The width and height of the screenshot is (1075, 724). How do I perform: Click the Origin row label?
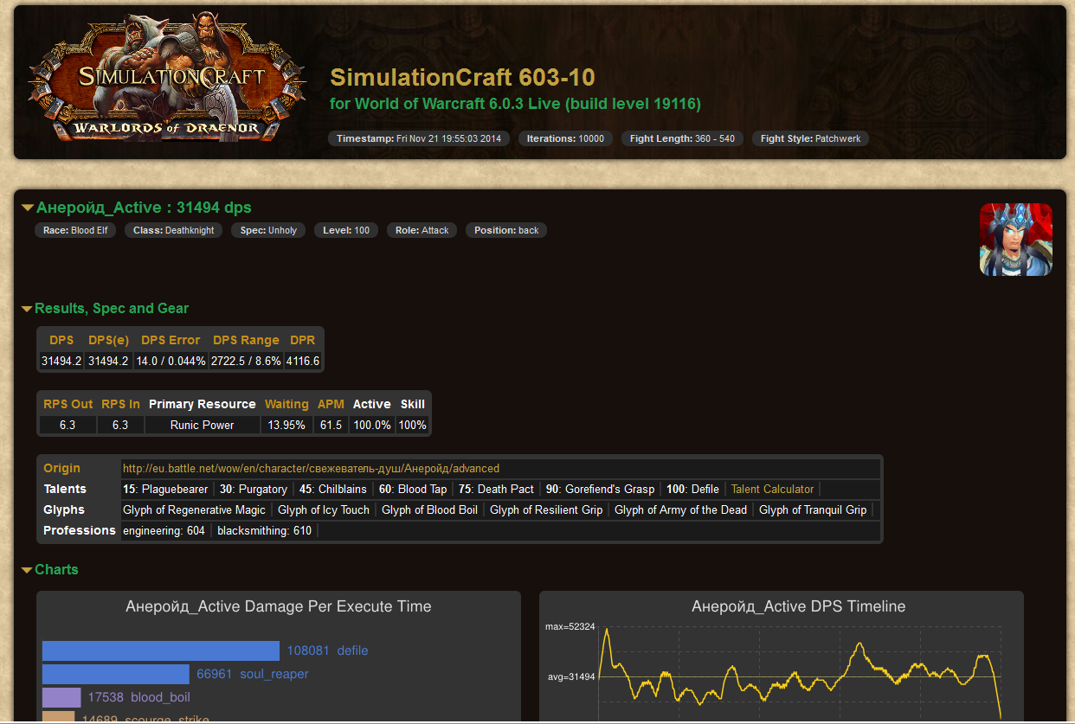point(61,468)
